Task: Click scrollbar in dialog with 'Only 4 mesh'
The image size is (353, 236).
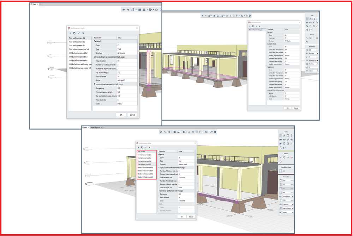Action: 195,177
